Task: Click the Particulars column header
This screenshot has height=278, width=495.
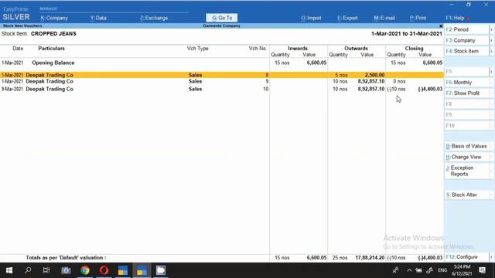Action: click(51, 49)
